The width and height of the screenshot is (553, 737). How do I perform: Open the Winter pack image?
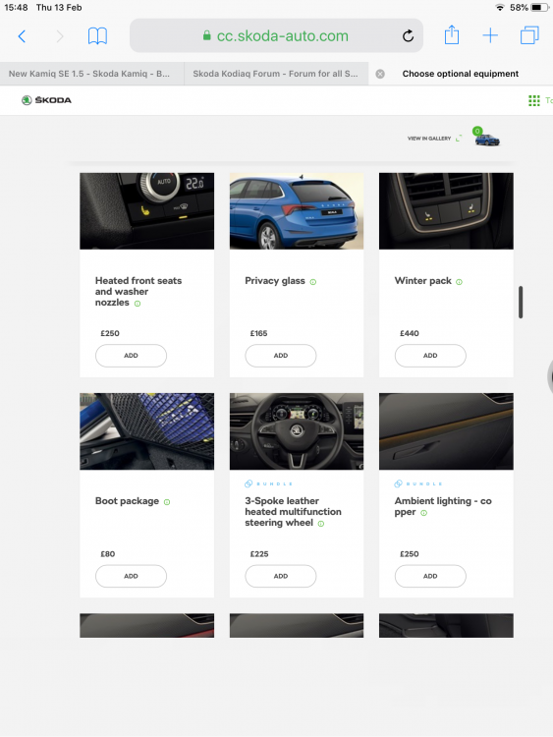pos(446,211)
